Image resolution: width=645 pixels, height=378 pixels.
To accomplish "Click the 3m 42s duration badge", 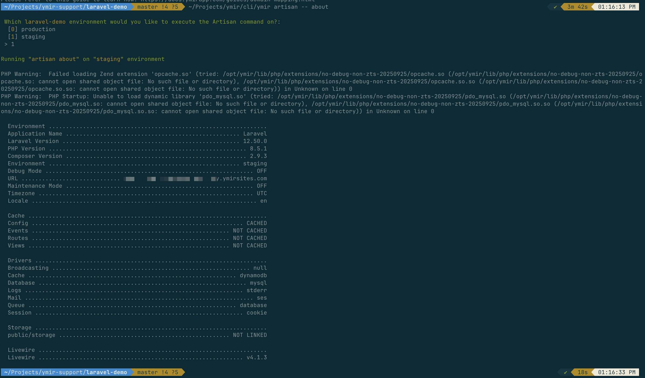I will click(x=577, y=7).
